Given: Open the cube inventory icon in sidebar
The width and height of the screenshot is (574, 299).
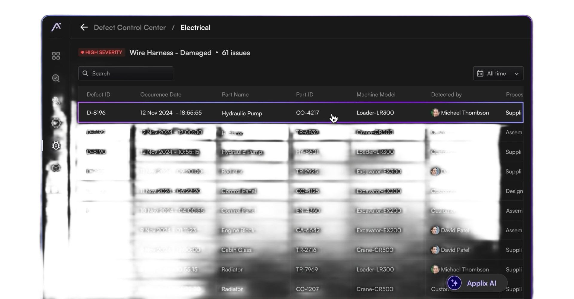Looking at the screenshot, I should click(x=56, y=168).
